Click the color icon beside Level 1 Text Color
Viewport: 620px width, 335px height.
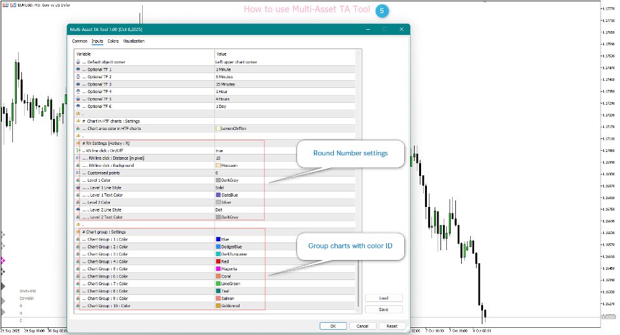click(78, 195)
